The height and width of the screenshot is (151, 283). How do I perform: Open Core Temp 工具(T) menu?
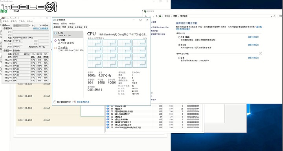22,21
